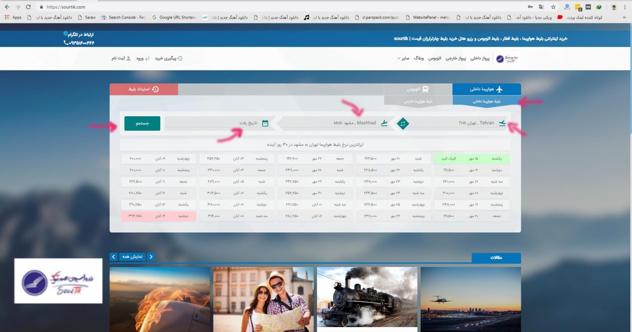Click the arrow at the left of نمایش همه
The image size is (632, 332).
(x=114, y=257)
